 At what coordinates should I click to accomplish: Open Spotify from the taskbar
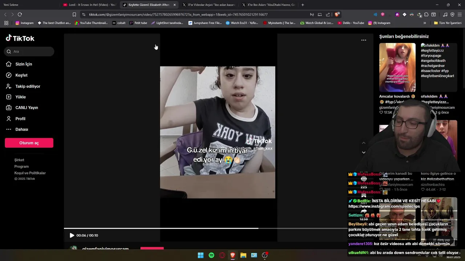211,255
